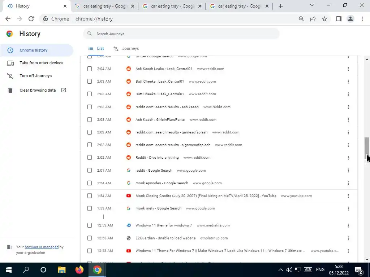The image size is (370, 277).
Task: Open Clear browsing data external link icon
Action: (x=64, y=90)
